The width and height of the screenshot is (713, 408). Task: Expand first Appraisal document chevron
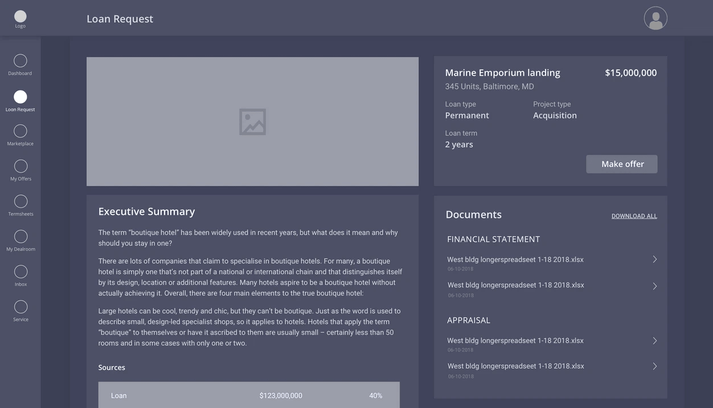pyautogui.click(x=654, y=341)
